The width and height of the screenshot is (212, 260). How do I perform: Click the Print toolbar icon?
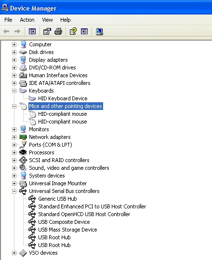58,31
